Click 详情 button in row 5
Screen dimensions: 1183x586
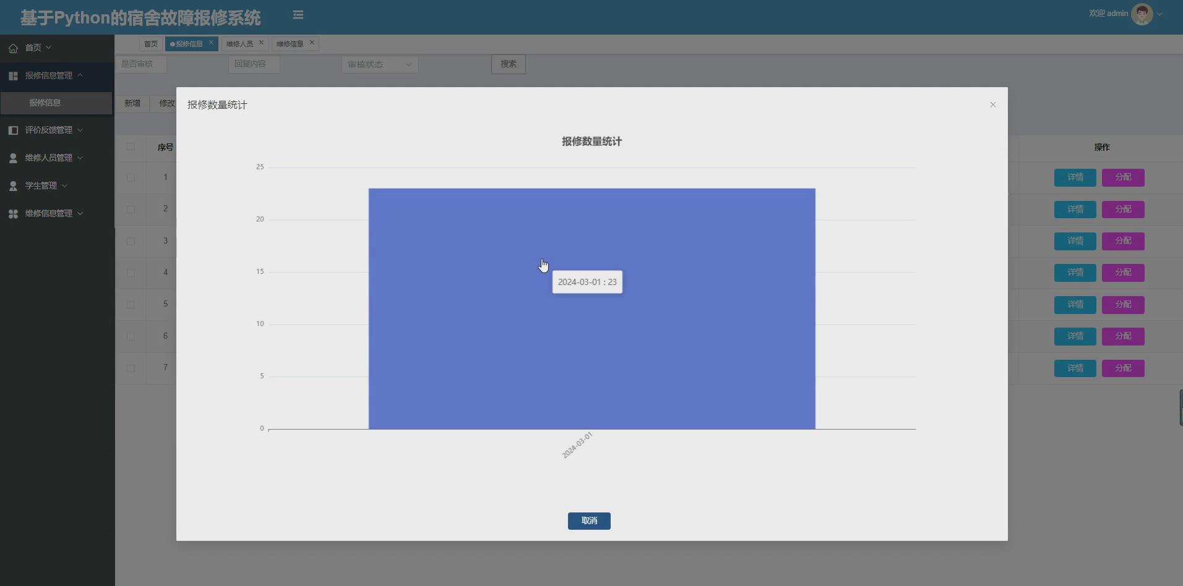point(1075,305)
